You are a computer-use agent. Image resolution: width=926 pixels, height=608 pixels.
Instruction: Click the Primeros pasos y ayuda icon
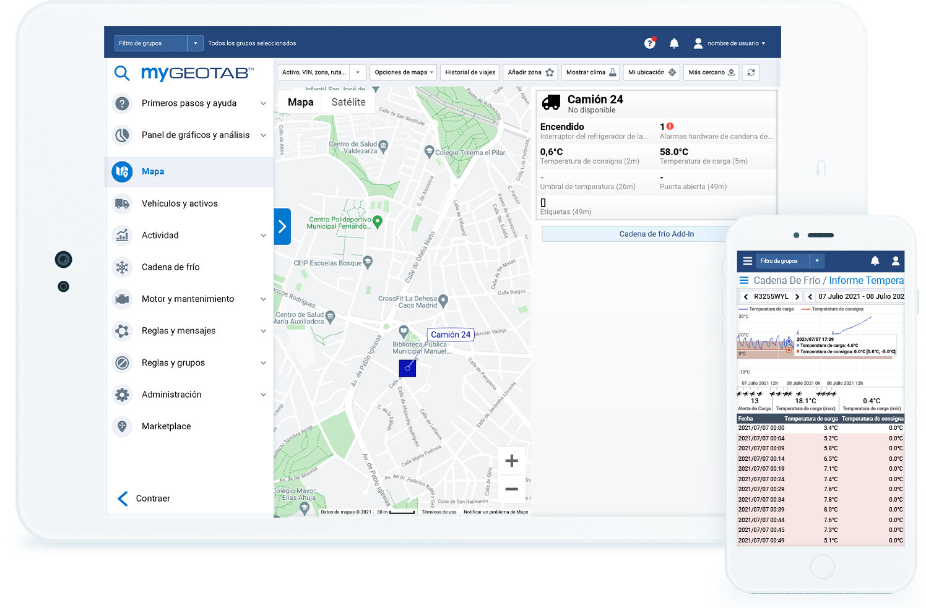pos(123,103)
